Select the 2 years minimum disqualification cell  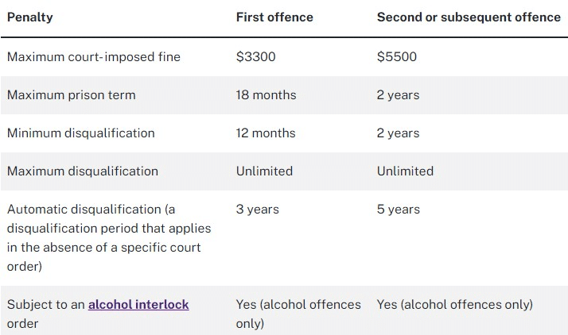[398, 133]
